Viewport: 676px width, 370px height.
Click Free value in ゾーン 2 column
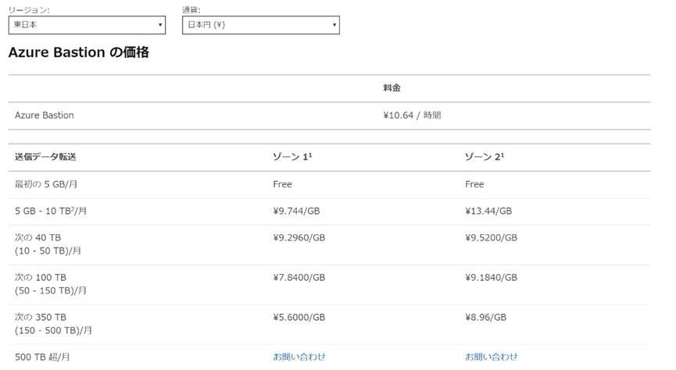click(x=474, y=184)
